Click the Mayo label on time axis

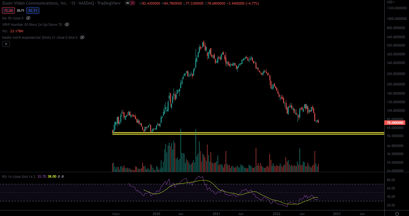tap(116, 214)
